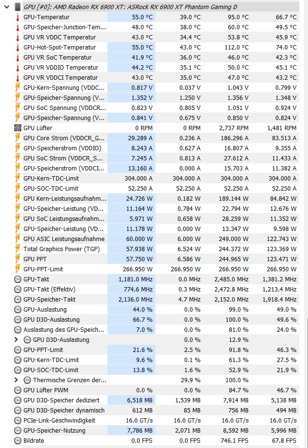Click the fan icon beside GPU Lüfter
This screenshot has height=448, width=308.
click(18, 128)
